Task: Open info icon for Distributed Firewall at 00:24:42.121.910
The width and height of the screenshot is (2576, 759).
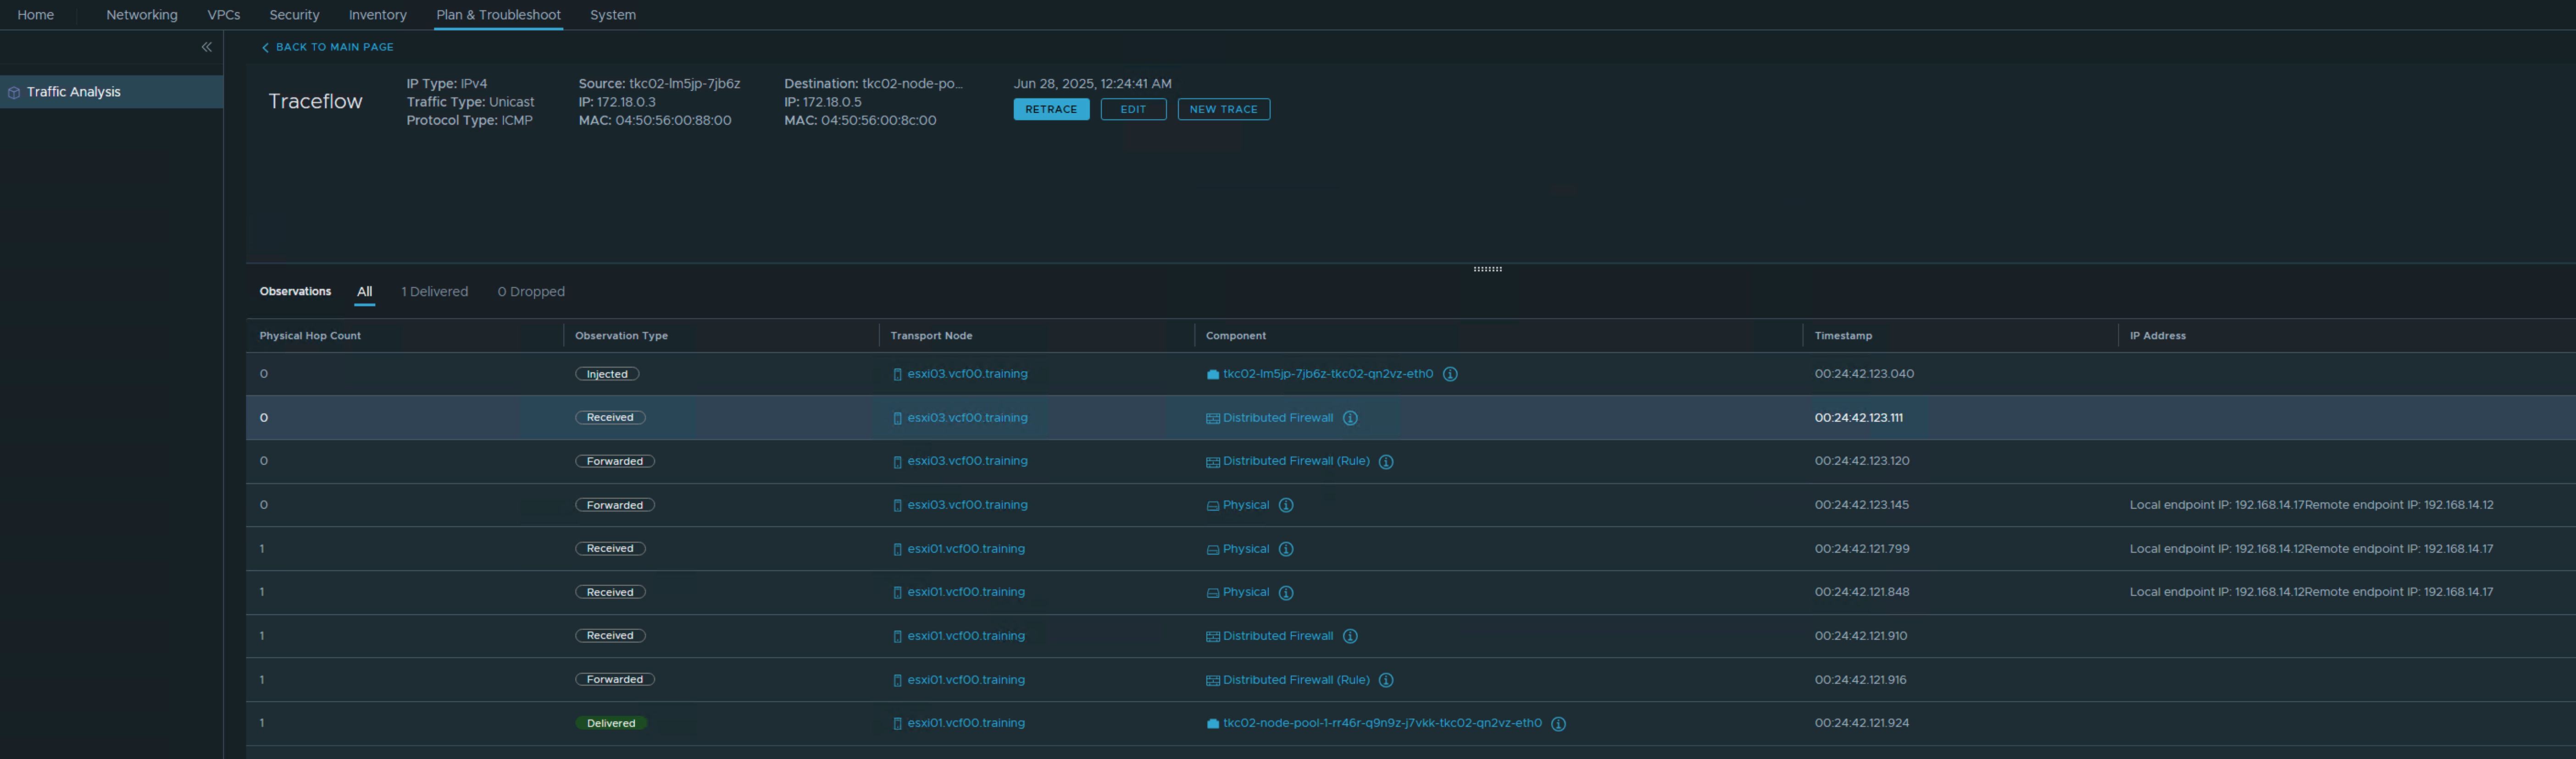Action: (x=1350, y=636)
